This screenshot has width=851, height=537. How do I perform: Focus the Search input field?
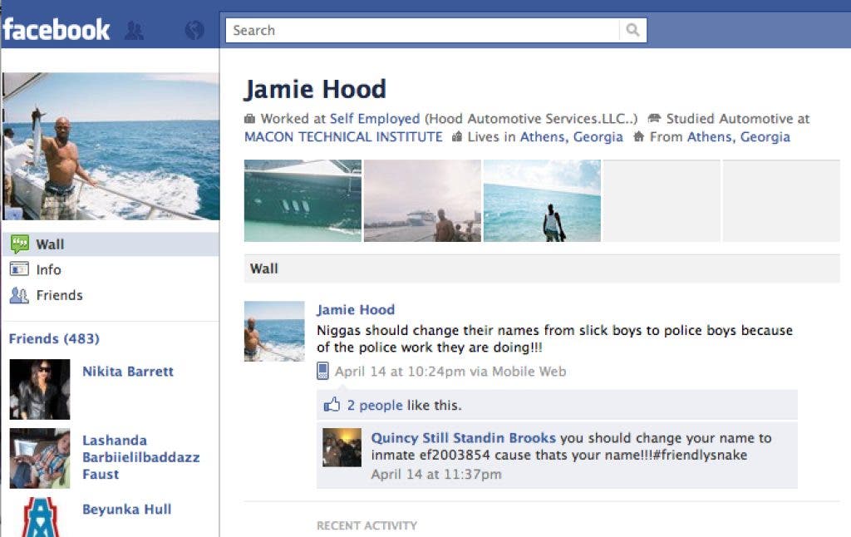(422, 31)
